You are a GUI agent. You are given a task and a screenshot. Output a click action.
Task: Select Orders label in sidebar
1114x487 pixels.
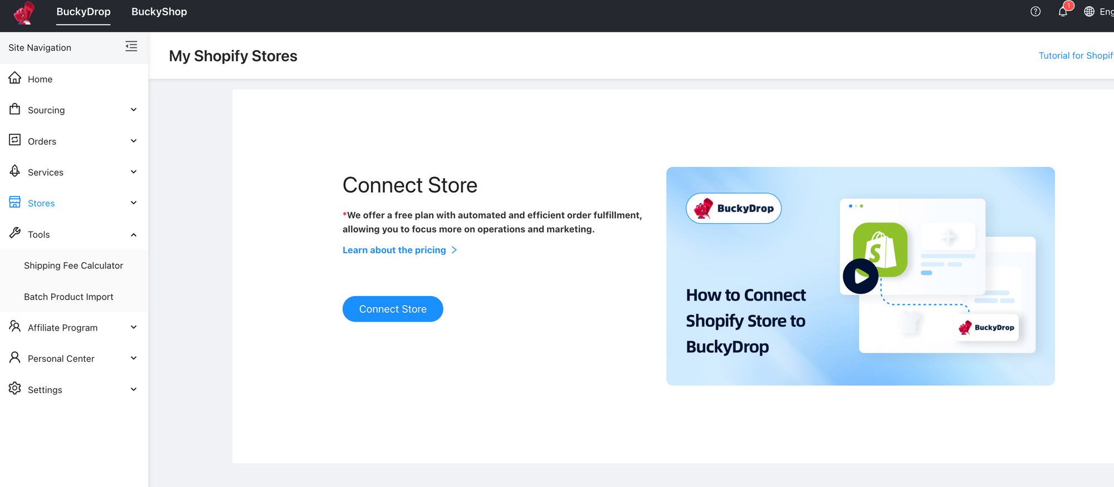point(42,141)
